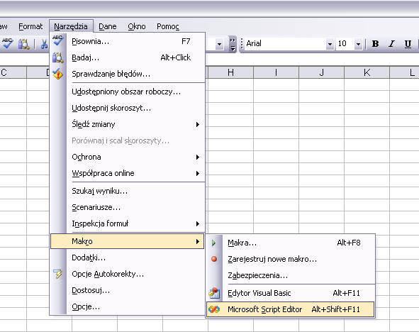Open the Makra dialog entry
419x332 pixels.
click(x=290, y=243)
